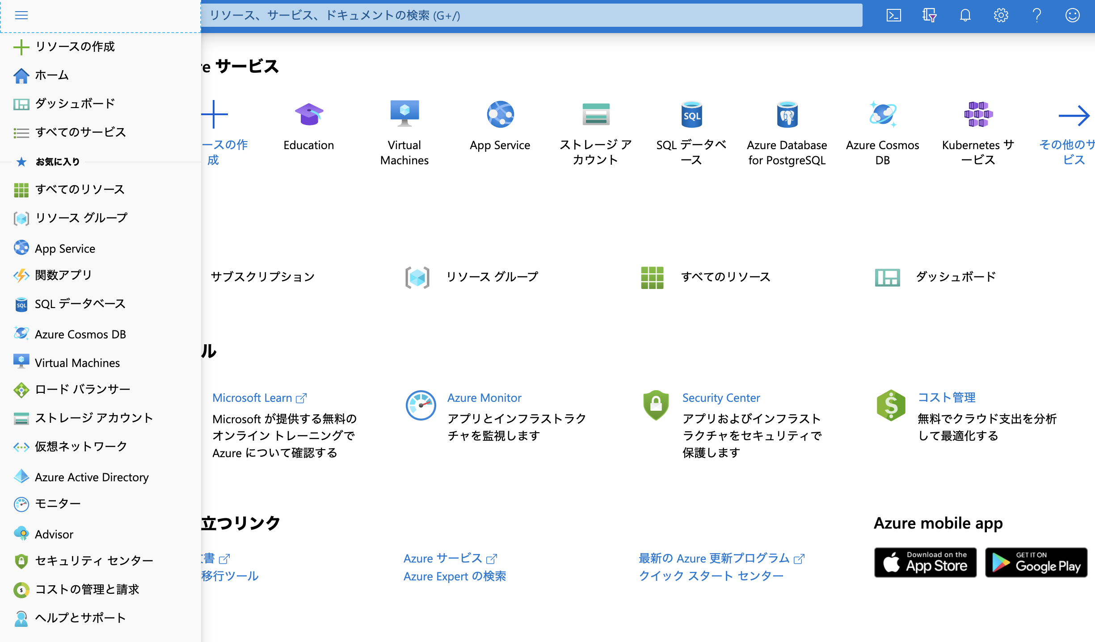Click その他のサービス arrow to expand
The width and height of the screenshot is (1095, 642).
pyautogui.click(x=1074, y=116)
